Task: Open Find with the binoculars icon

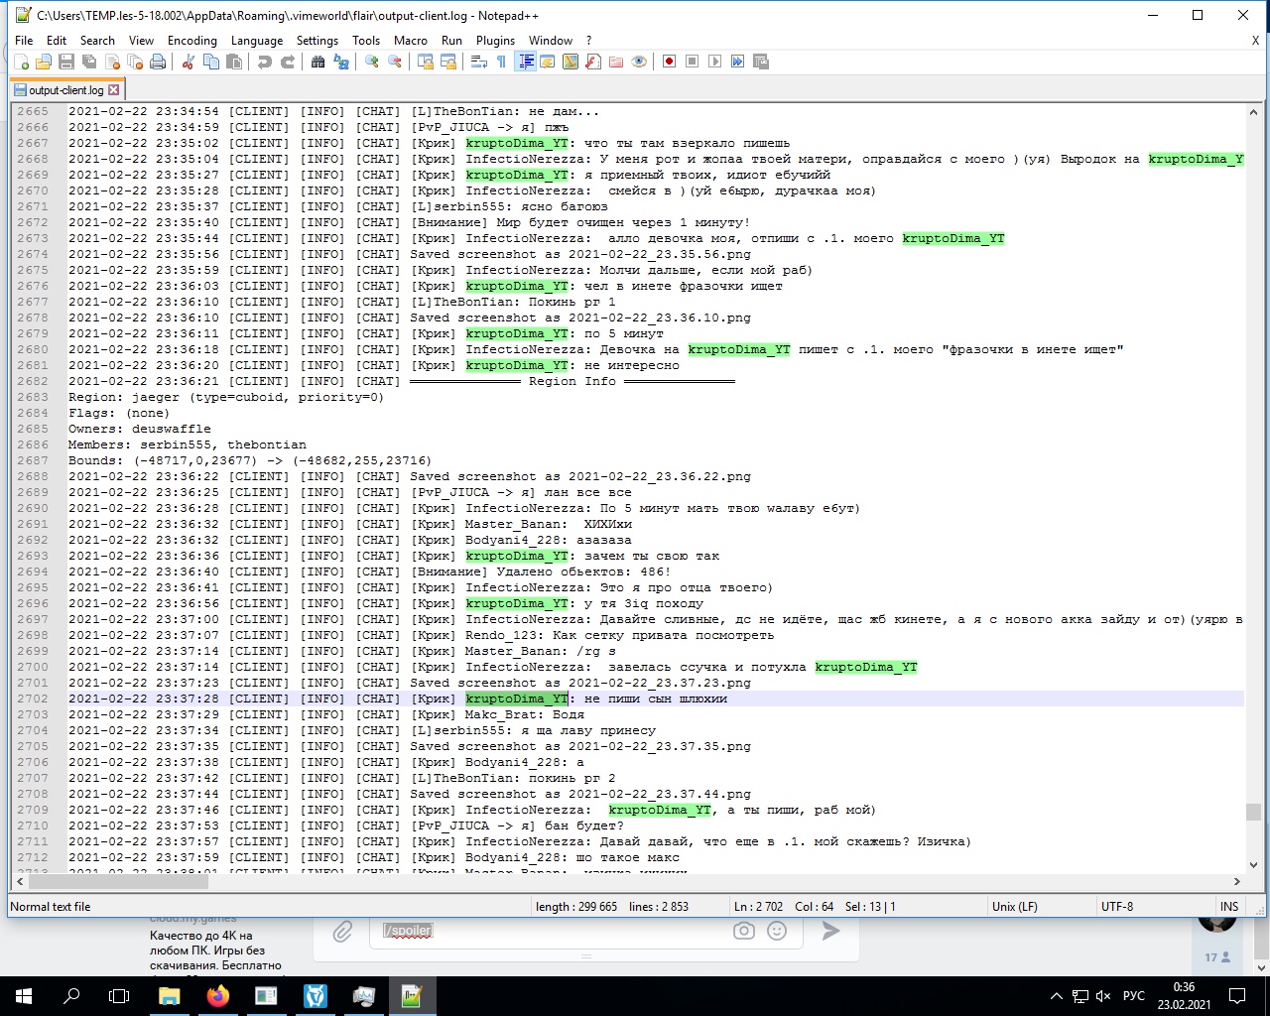Action: coord(317,62)
